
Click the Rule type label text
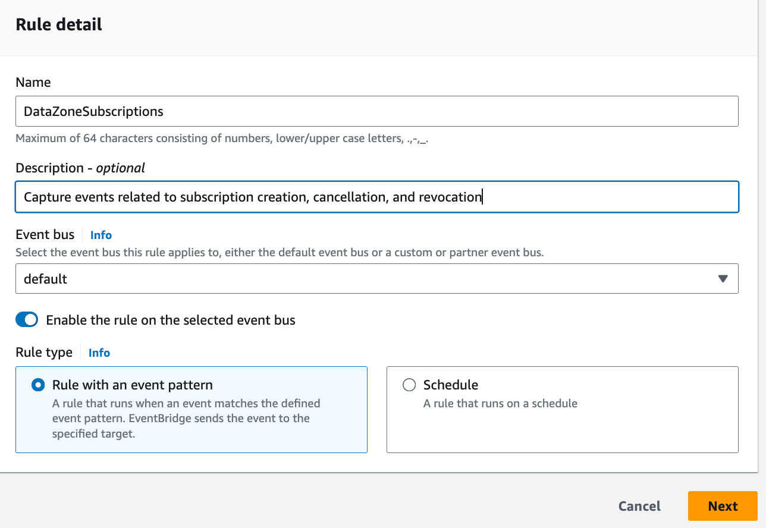pos(44,352)
